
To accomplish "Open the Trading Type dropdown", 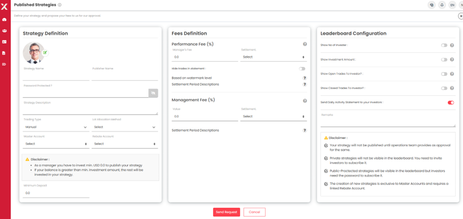I will 56,127.
